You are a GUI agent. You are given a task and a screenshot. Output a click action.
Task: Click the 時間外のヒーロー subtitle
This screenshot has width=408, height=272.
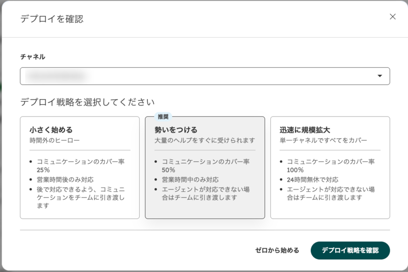click(x=55, y=140)
